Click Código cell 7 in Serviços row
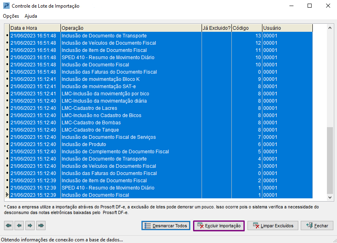Screen dimensions: 337x243 (x=247, y=137)
